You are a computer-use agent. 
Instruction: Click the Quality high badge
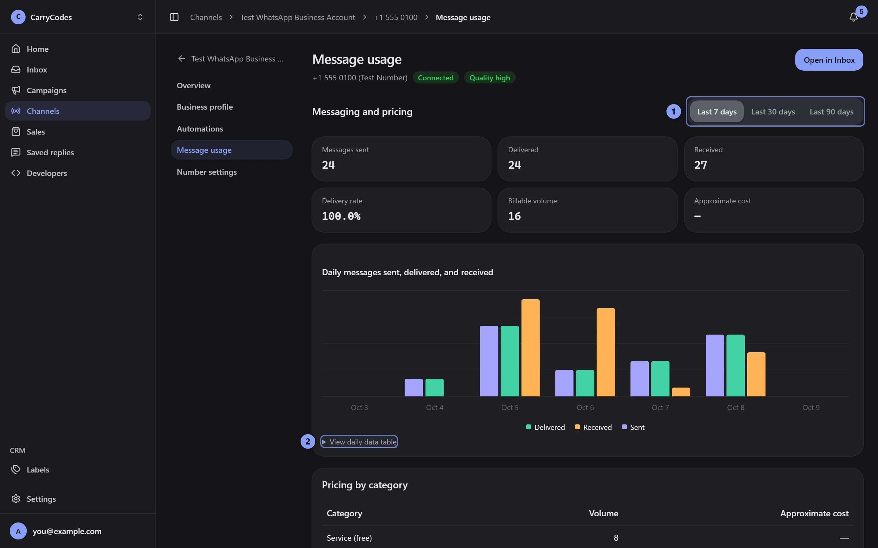[489, 78]
